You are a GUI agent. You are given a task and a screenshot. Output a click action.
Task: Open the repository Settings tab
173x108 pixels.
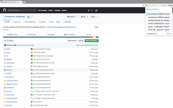tap(67, 22)
